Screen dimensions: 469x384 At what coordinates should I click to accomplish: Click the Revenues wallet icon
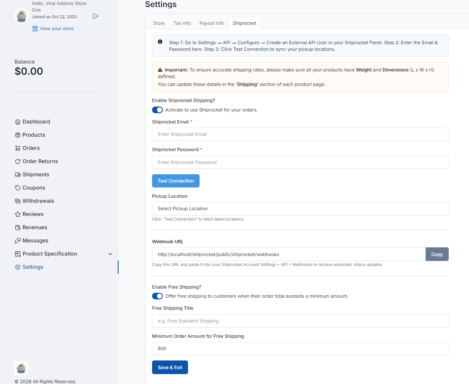point(18,228)
